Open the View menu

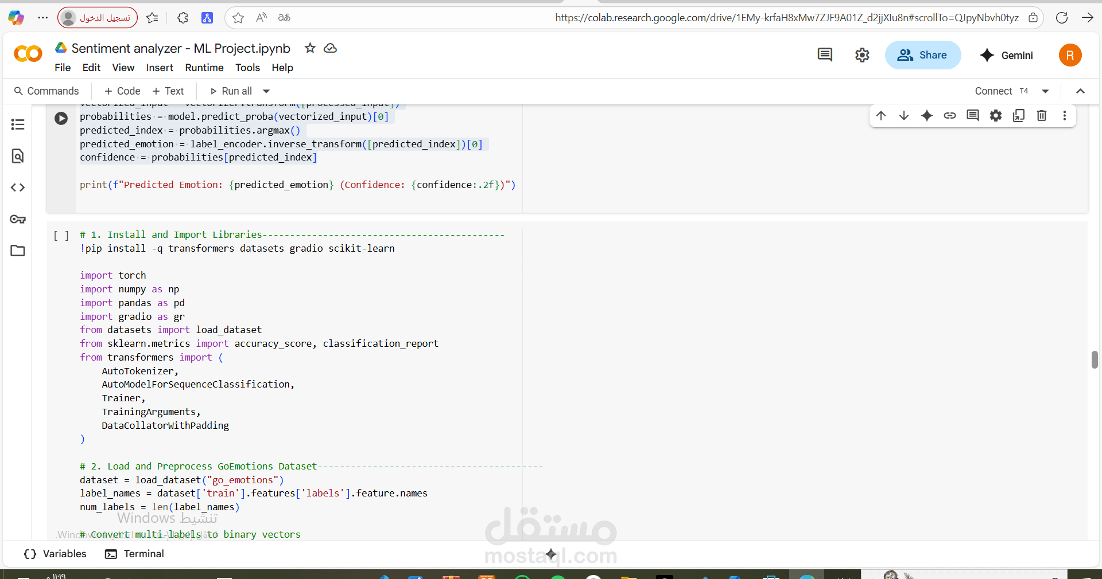pos(123,68)
